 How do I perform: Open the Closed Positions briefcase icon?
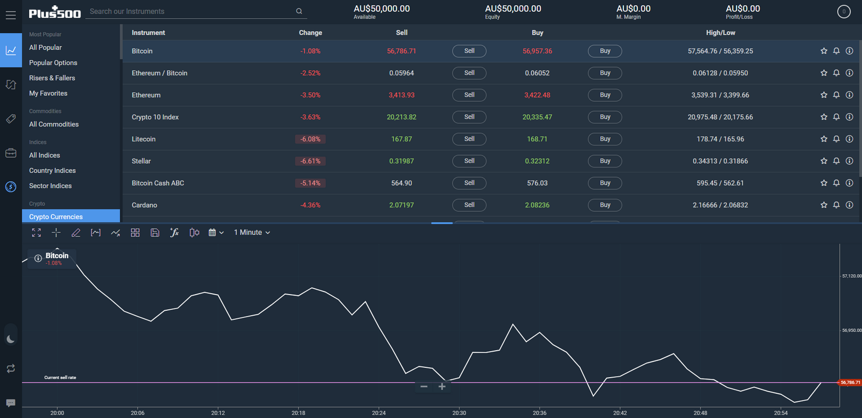point(11,153)
